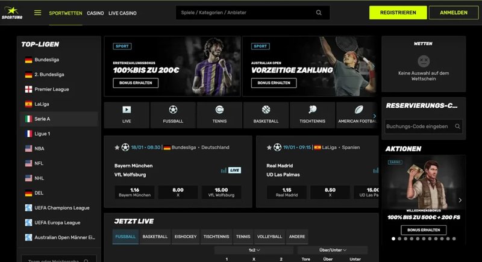This screenshot has width=482, height=262.
Task: Select the Basketball live tab
Action: 155,237
